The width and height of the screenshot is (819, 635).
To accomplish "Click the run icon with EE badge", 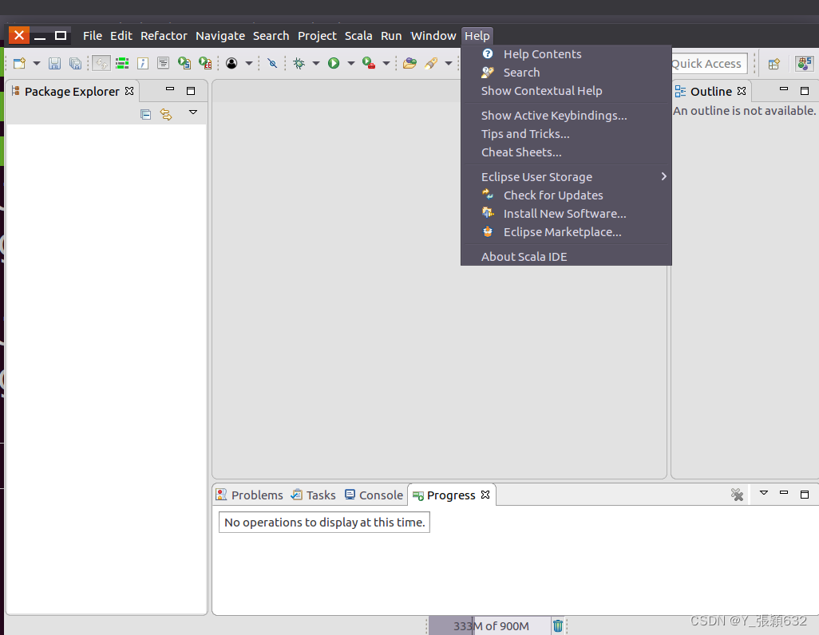I will point(205,63).
